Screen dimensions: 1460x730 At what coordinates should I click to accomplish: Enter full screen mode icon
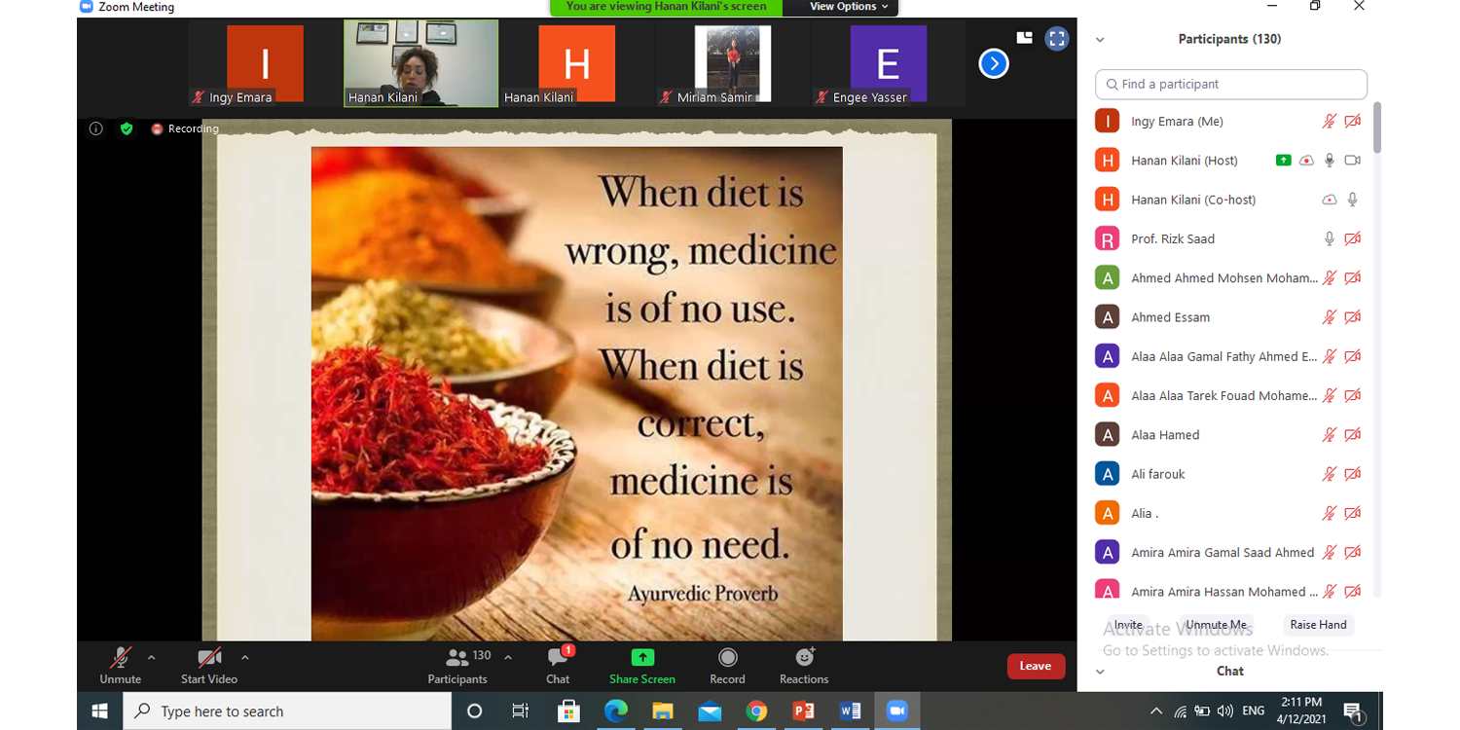[x=1056, y=39]
